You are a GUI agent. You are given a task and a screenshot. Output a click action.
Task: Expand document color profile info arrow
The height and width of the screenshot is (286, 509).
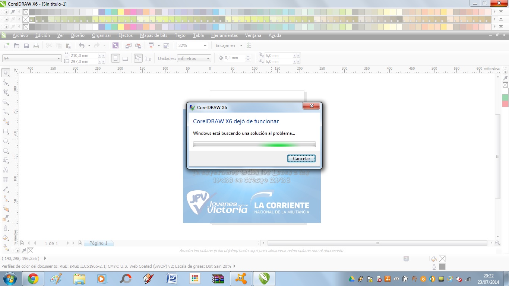point(235,266)
